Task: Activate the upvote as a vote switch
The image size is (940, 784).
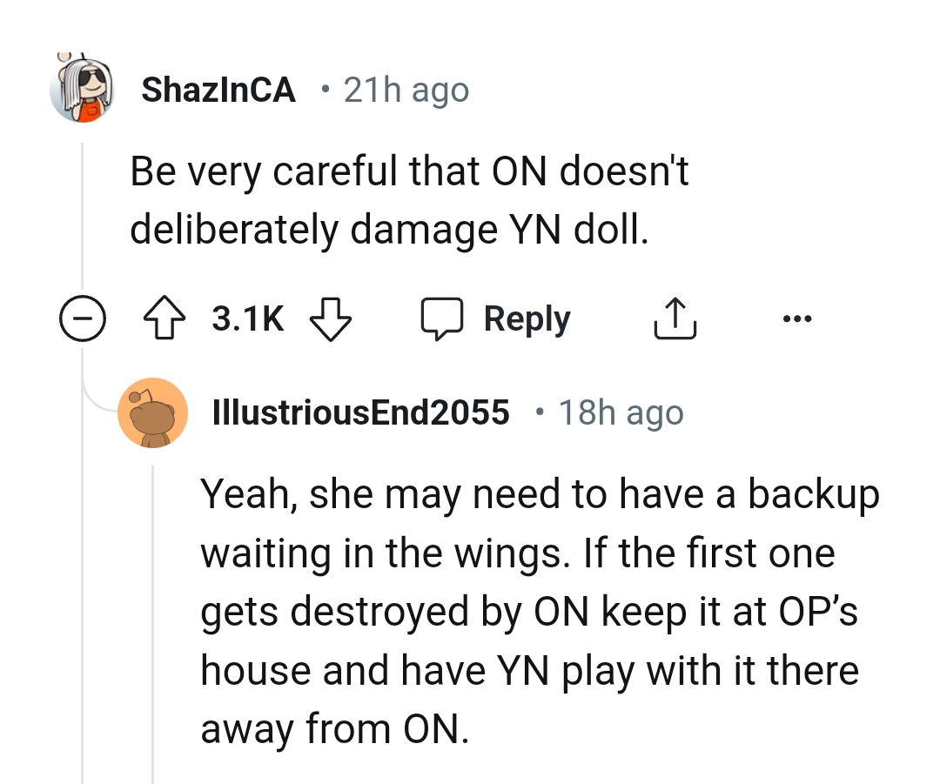Action: pos(165,318)
